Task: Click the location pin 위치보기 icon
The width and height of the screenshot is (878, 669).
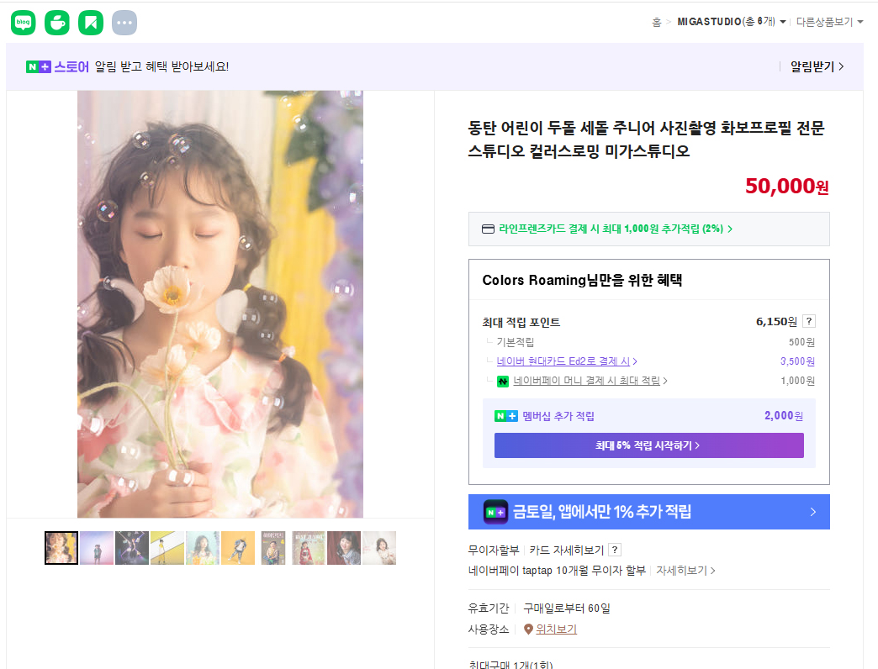Action: [528, 629]
